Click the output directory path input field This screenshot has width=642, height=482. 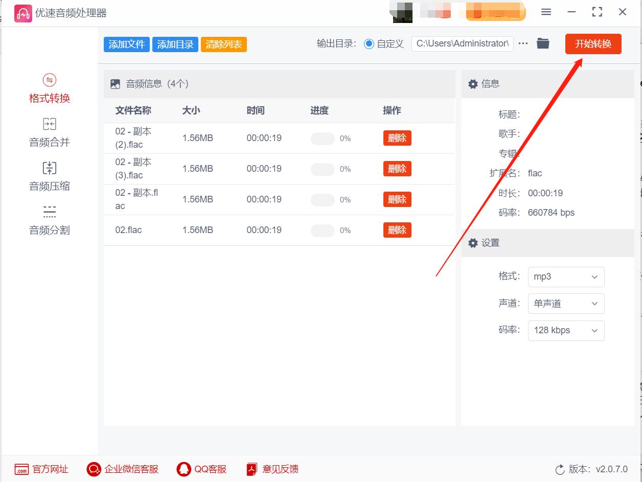pos(462,43)
